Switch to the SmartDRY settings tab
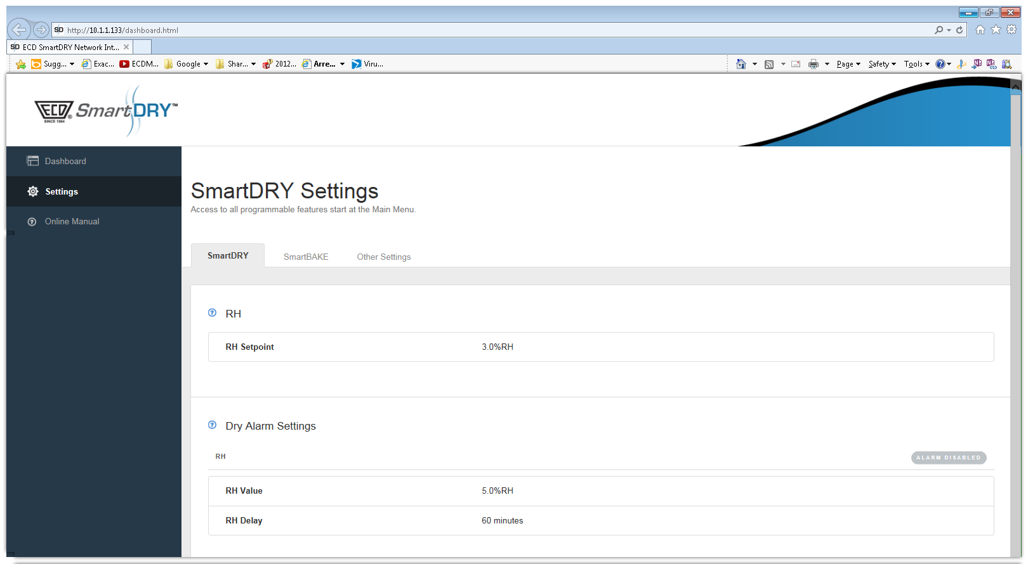Image resolution: width=1028 pixels, height=564 pixels. [x=228, y=255]
